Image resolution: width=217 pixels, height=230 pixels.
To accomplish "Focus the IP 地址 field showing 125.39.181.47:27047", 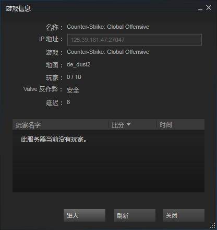I will click(x=135, y=40).
